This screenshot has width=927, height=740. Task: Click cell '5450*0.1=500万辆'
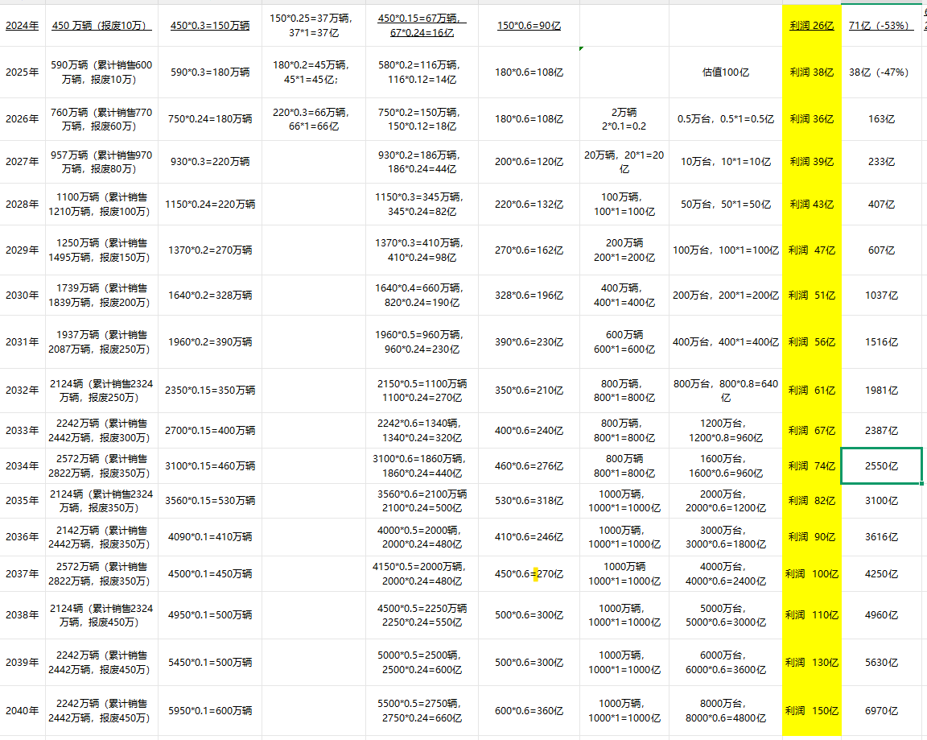[210, 663]
